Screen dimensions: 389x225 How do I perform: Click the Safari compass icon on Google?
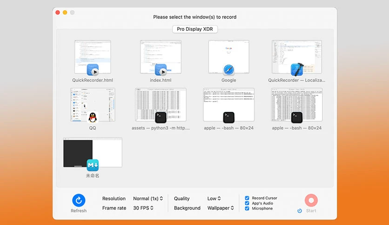pos(229,70)
